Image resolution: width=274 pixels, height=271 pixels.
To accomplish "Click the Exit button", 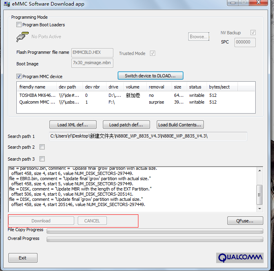I will pyautogui.click(x=23, y=258).
